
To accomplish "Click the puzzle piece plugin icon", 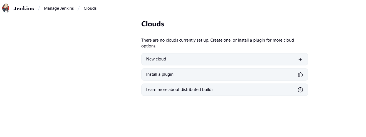I will point(300,75).
